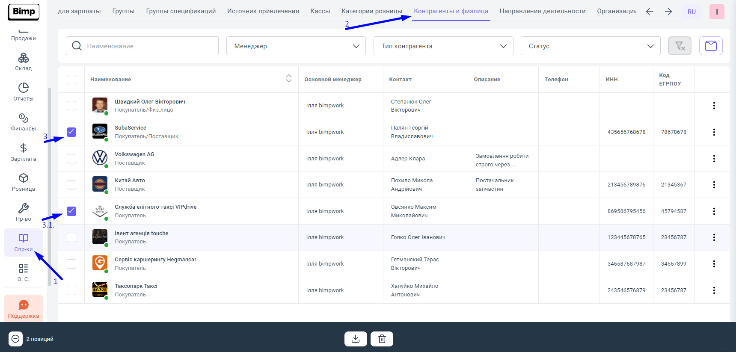Switch to the Направления деятельности tab

click(542, 11)
